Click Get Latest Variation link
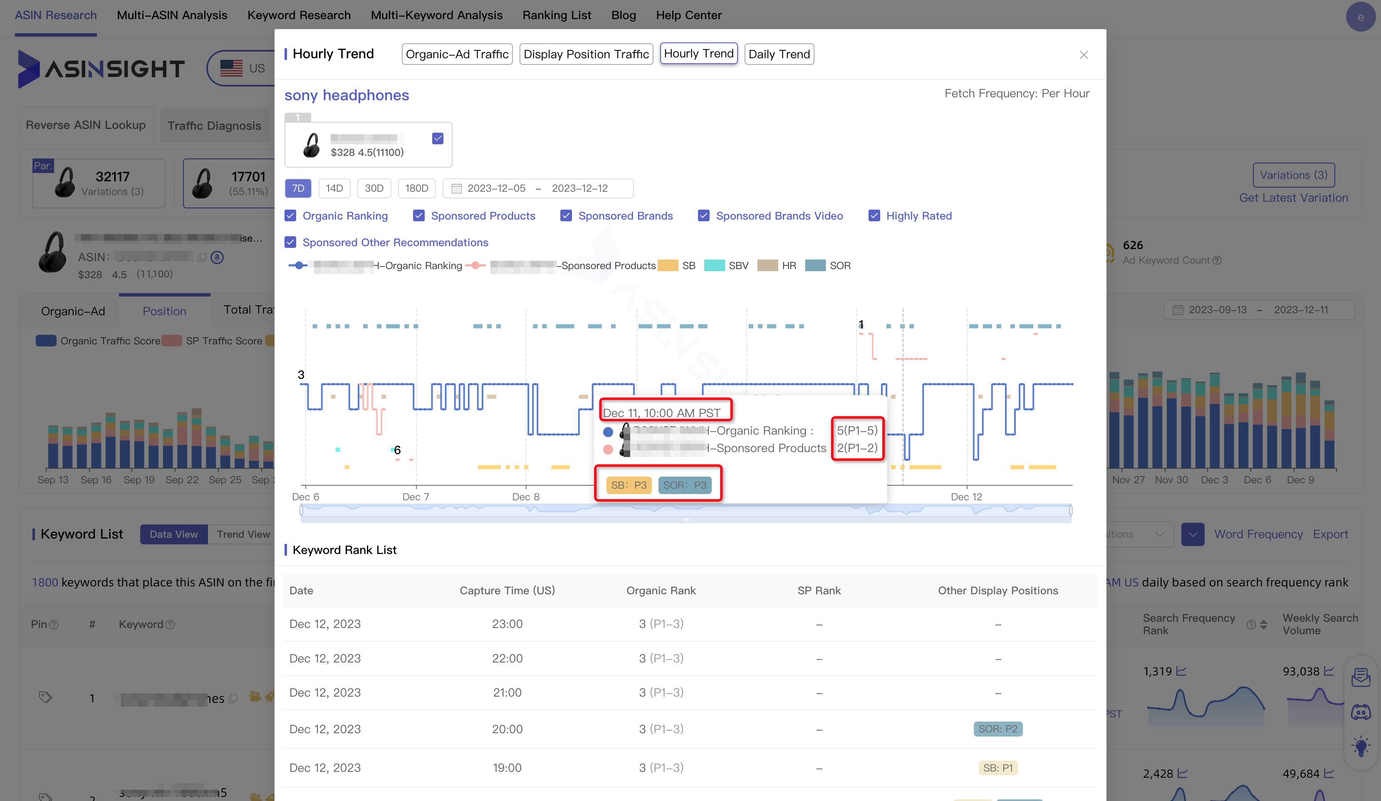Viewport: 1381px width, 801px height. pos(1293,198)
